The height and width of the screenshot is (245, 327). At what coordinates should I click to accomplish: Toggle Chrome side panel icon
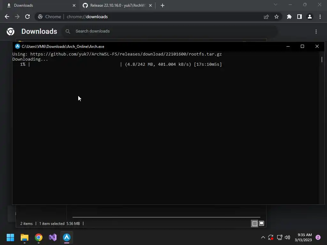pos(300,17)
